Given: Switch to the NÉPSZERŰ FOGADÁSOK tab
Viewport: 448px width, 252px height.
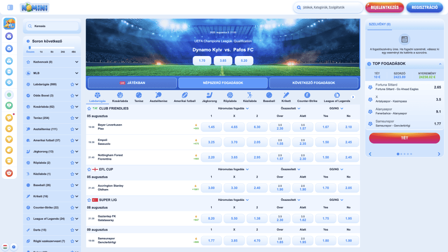Looking at the screenshot, I should 223,83.
